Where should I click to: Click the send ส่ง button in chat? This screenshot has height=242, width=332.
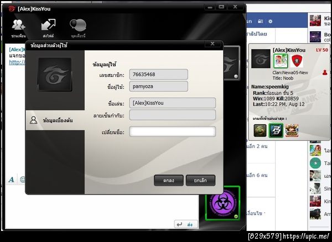[x=186, y=224]
